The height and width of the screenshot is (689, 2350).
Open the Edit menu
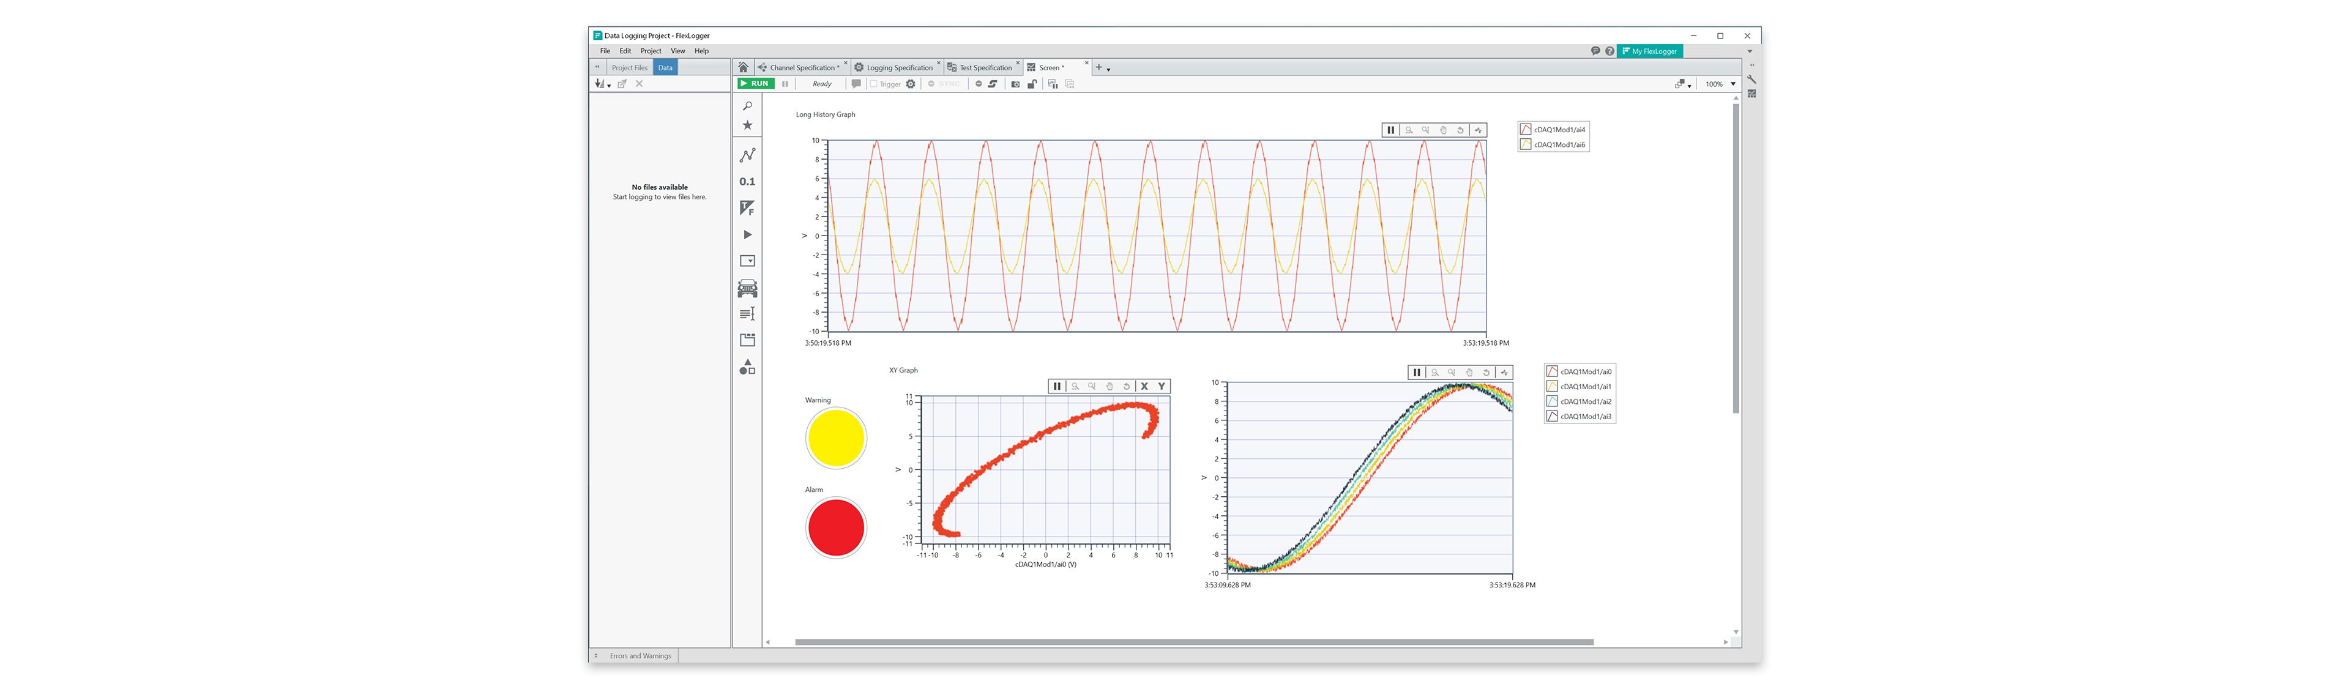tap(625, 51)
